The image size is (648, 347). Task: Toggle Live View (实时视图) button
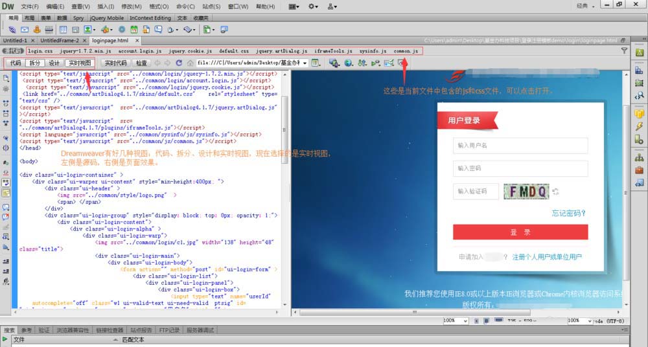click(x=80, y=63)
